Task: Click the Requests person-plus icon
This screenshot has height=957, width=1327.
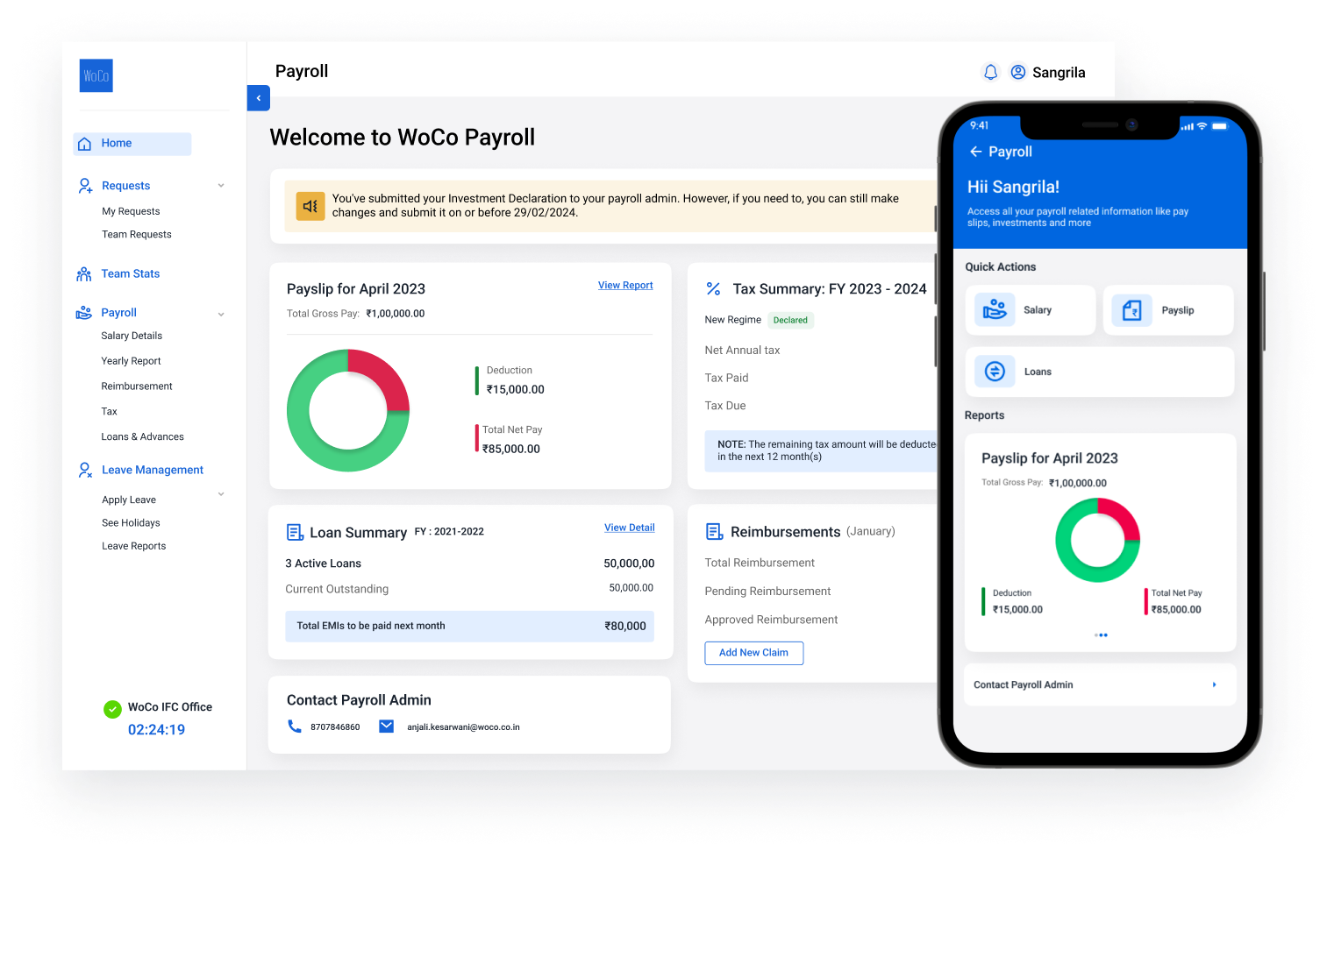Action: pyautogui.click(x=85, y=186)
